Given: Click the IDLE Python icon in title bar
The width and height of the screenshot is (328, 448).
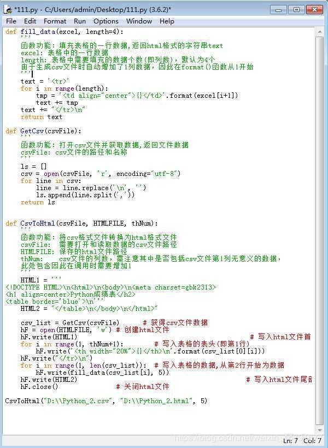Looking at the screenshot, I should (8, 9).
